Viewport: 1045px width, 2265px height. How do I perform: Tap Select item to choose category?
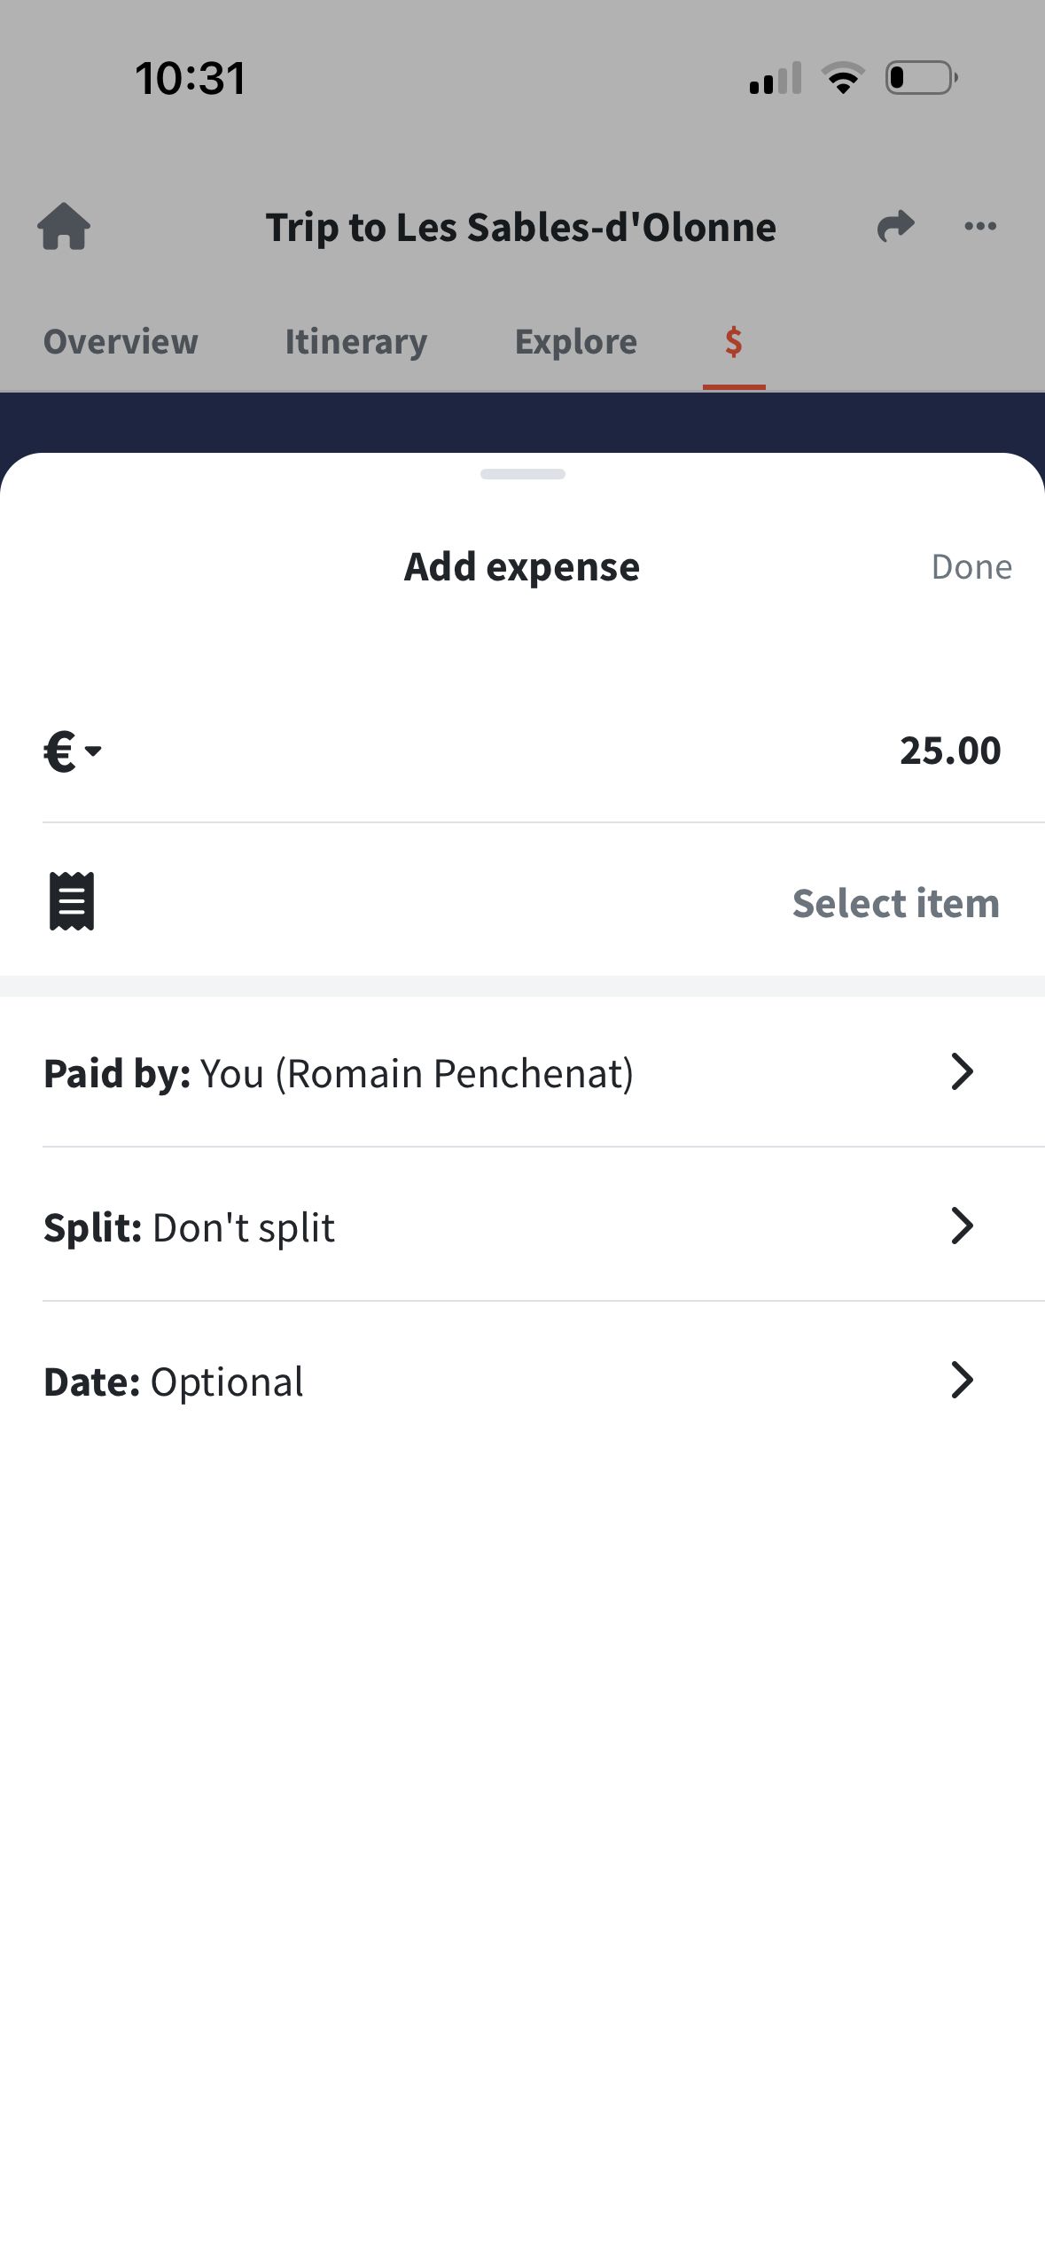pyautogui.click(x=896, y=904)
